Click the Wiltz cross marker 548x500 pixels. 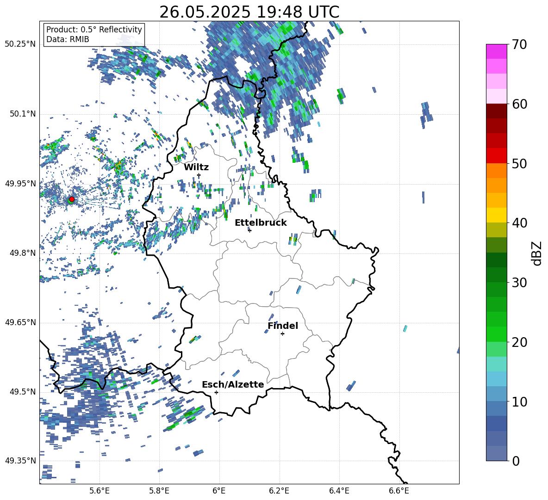tap(199, 175)
